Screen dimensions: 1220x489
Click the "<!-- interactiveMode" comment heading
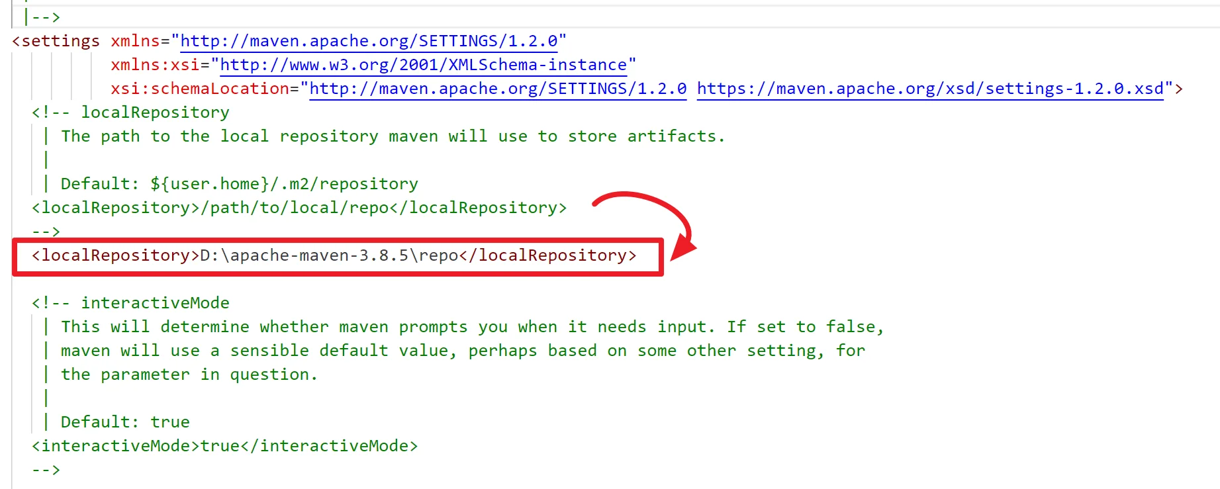[x=130, y=303]
